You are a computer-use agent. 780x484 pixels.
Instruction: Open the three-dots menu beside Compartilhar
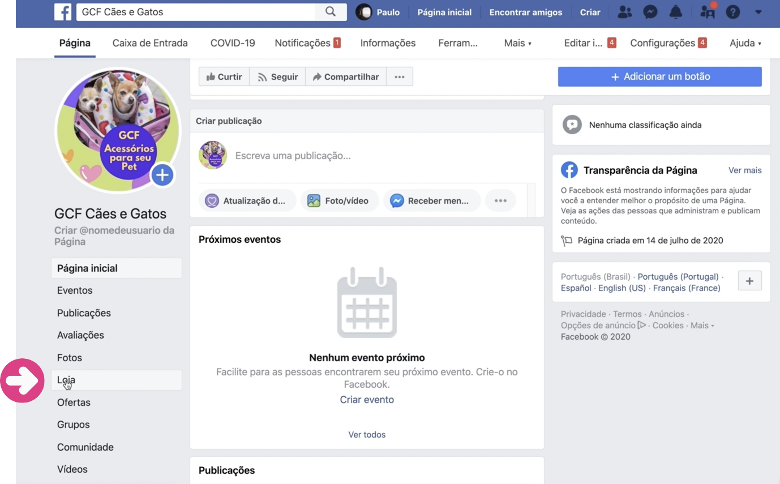(x=400, y=76)
